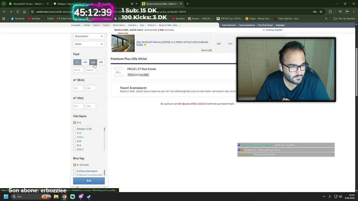This screenshot has width=358, height=201.
Task: Open Steam from the taskbar
Action: [89, 197]
